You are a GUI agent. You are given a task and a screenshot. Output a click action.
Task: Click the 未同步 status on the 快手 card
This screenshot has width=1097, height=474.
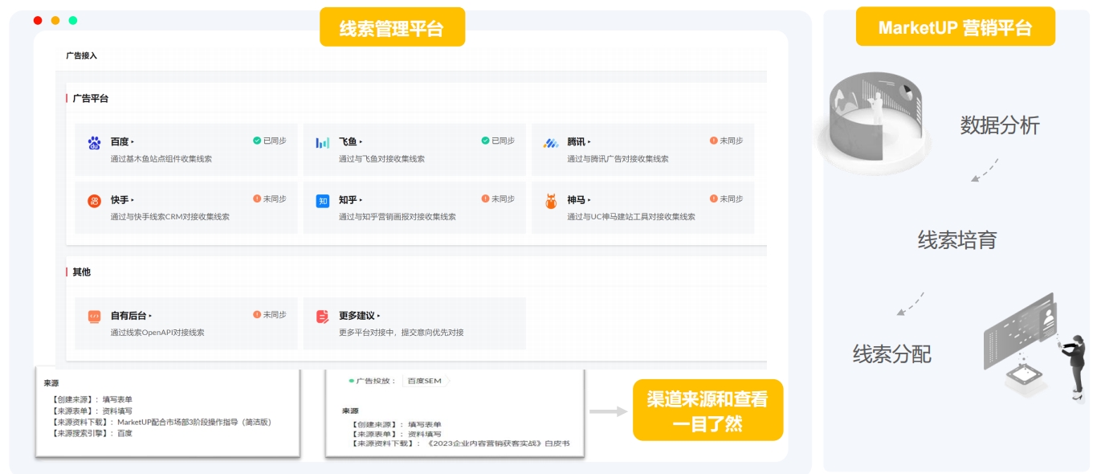269,198
